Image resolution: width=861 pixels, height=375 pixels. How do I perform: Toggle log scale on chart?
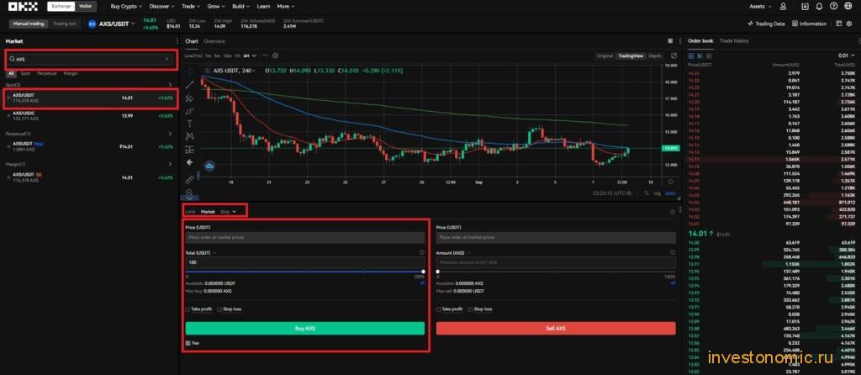657,193
